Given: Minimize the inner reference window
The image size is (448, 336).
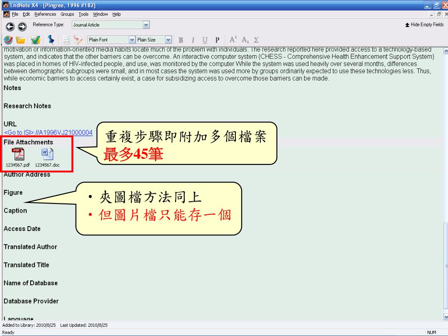Looking at the screenshot, I should 432,14.
